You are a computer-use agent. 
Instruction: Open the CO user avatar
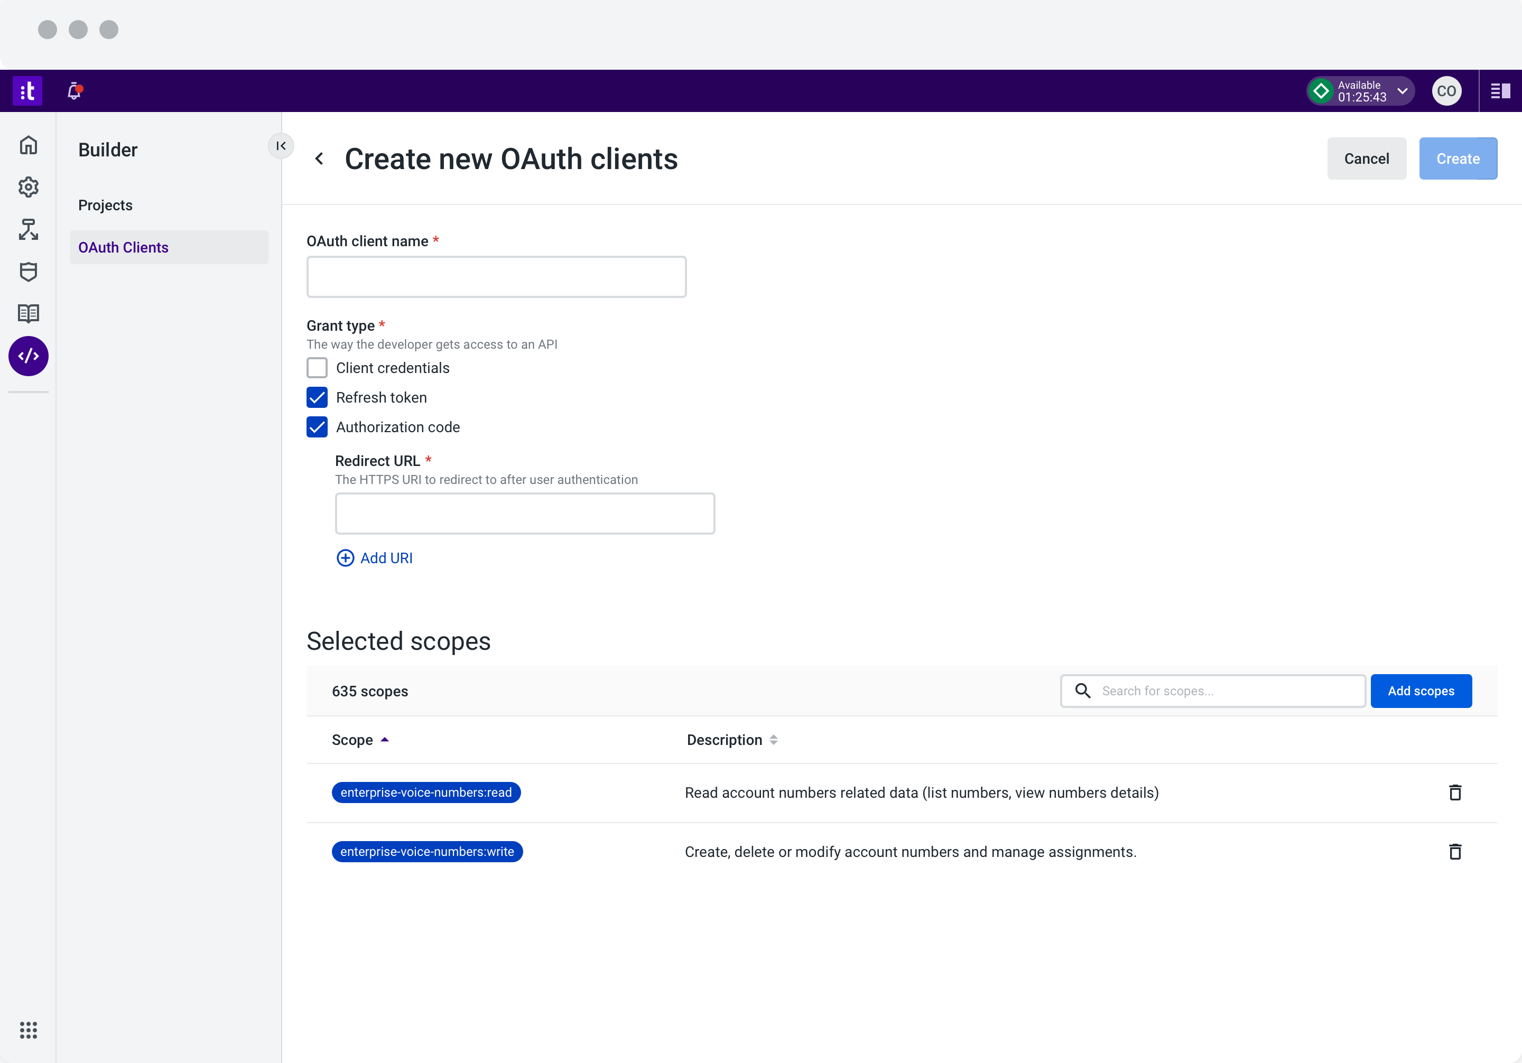(1446, 91)
